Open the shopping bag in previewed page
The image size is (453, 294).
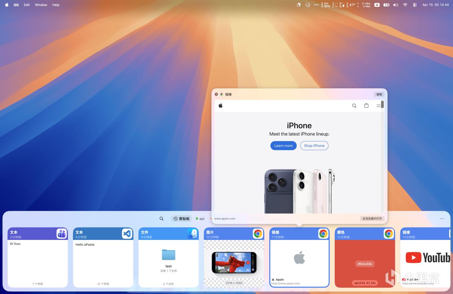pyautogui.click(x=366, y=105)
